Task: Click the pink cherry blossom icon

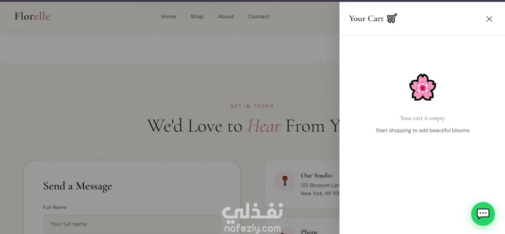Action: pyautogui.click(x=423, y=87)
